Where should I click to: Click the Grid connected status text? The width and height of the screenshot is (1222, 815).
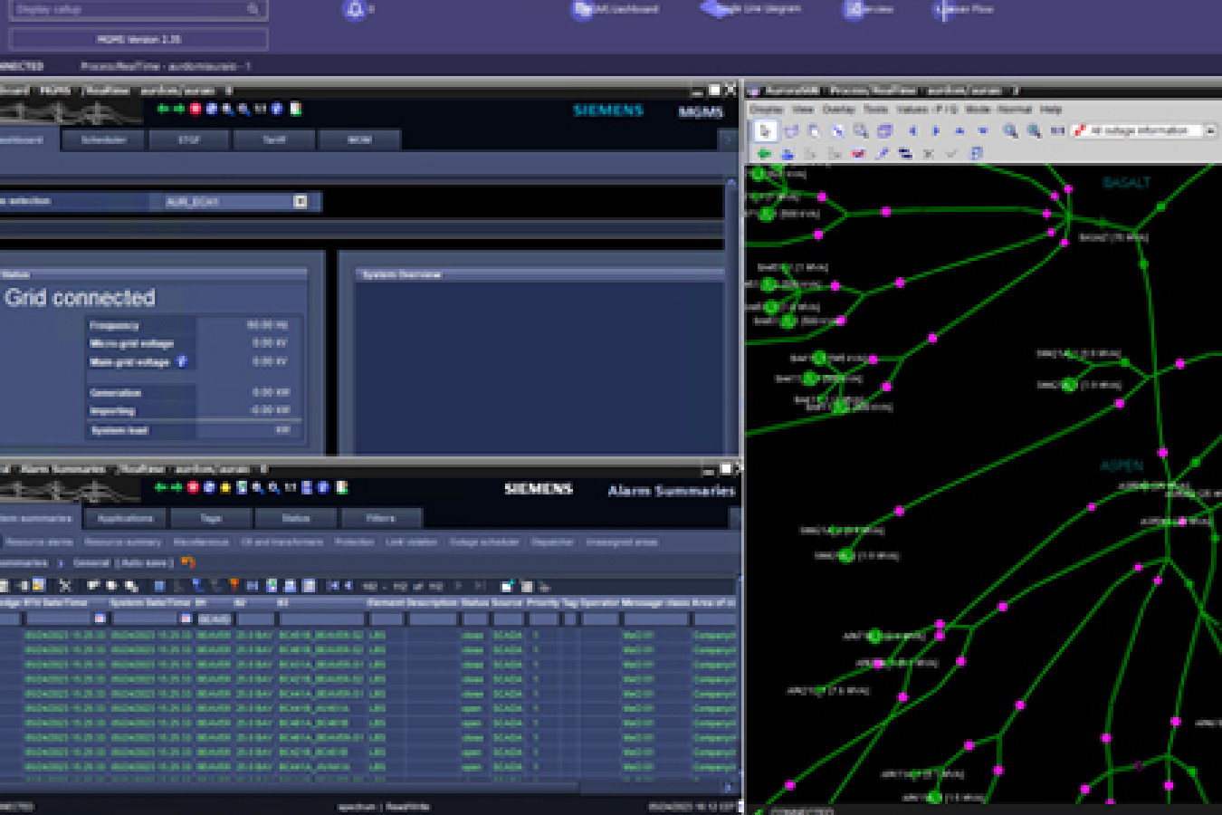pyautogui.click(x=80, y=297)
